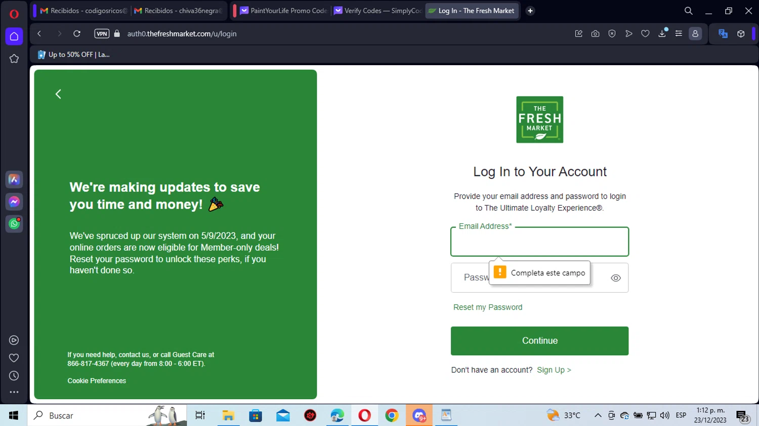Switch to Recibidos chiva36negra Gmail tab
Screen dimensions: 759x426
pyautogui.click(x=178, y=11)
